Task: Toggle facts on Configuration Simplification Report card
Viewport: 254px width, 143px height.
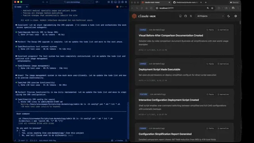Action: (210, 128)
